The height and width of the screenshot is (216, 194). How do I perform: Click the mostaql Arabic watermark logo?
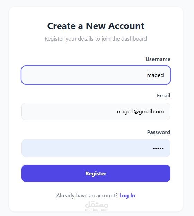(97, 205)
